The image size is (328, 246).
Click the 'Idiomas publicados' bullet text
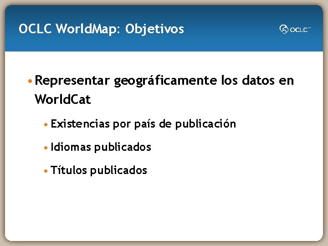tap(101, 147)
